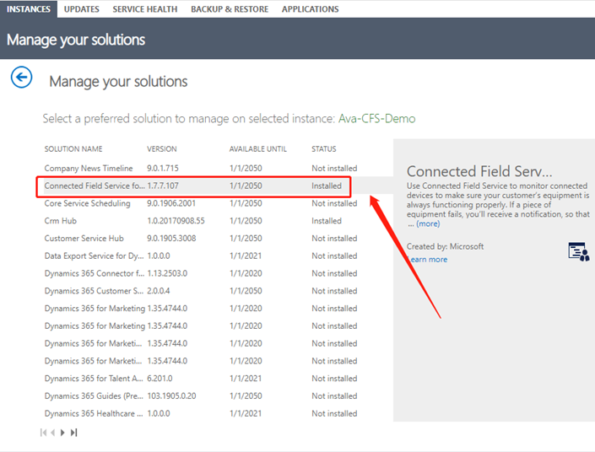Jump to last page of solutions
This screenshot has width=595, height=452.
point(74,433)
